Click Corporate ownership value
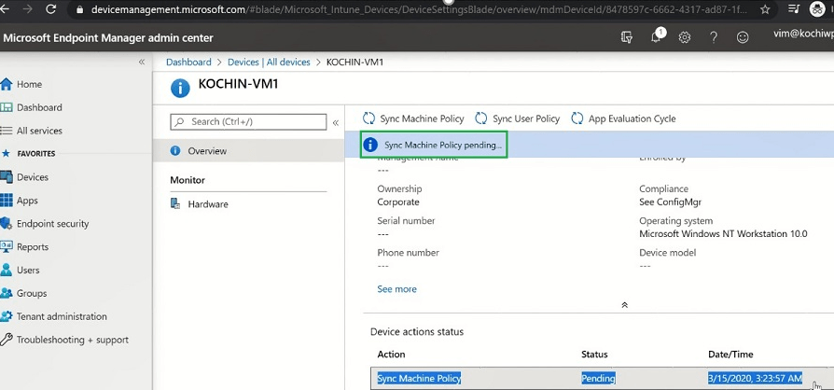The width and height of the screenshot is (834, 390). (x=398, y=202)
